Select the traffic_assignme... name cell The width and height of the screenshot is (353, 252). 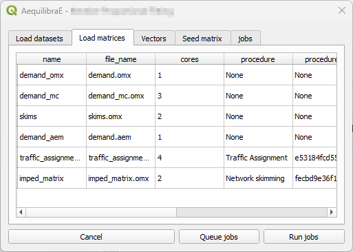(52, 158)
